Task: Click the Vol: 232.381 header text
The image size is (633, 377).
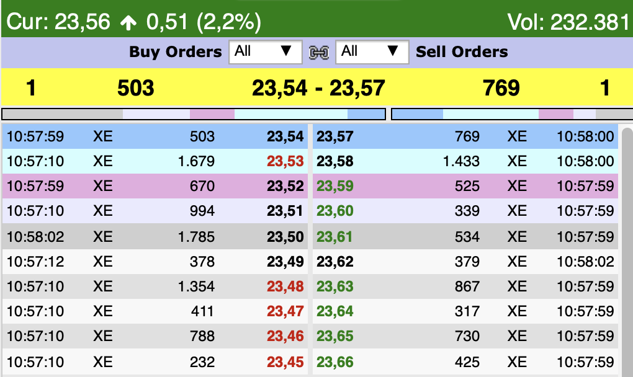Action: pyautogui.click(x=568, y=22)
